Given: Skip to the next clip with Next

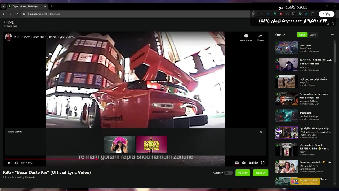Looking at the screenshot, I should [x=261, y=173].
